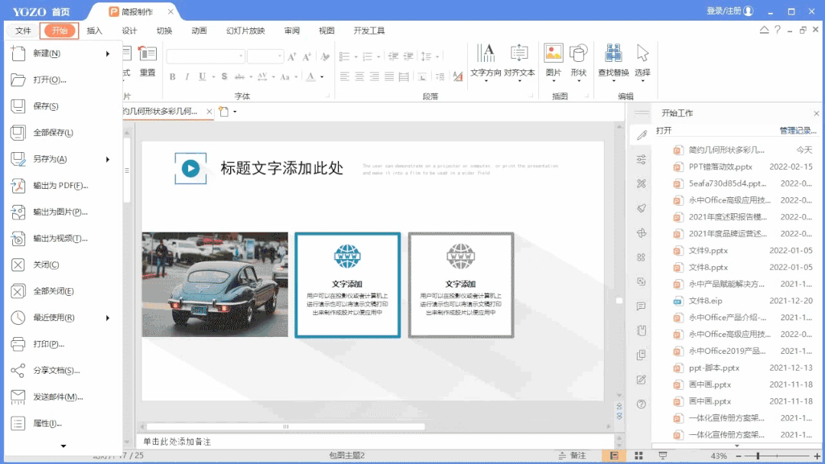
Task: Toggle the notes (备注) pane button
Action: pyautogui.click(x=572, y=456)
